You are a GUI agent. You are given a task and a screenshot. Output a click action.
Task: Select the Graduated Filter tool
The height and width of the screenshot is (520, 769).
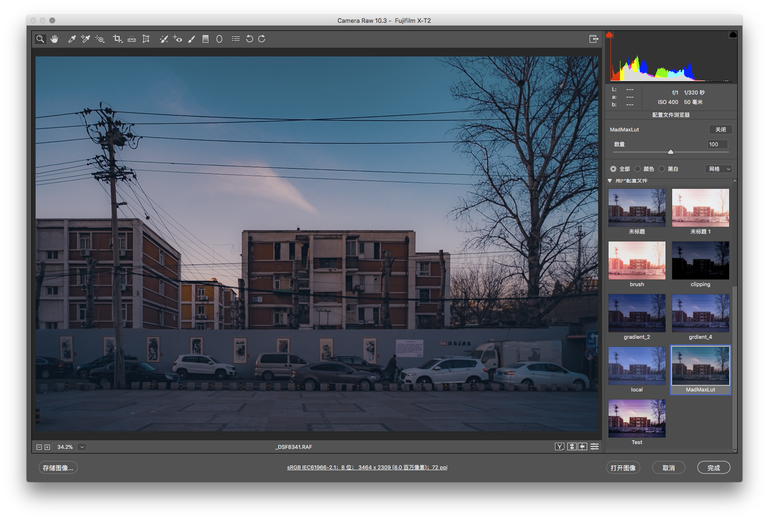205,39
